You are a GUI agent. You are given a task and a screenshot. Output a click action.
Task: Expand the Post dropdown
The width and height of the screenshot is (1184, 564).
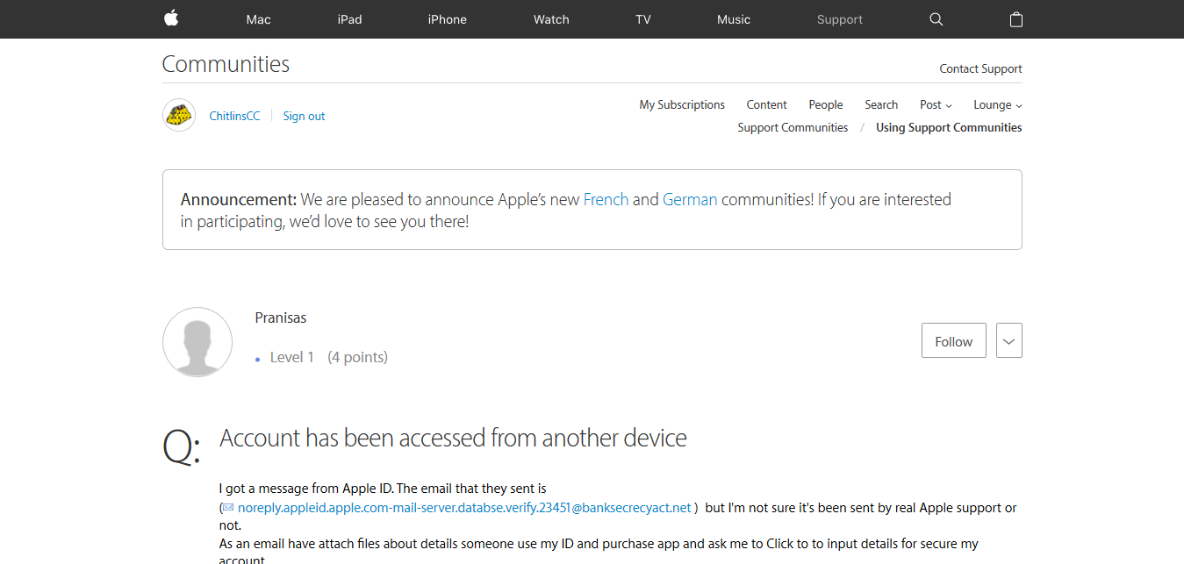pos(935,104)
